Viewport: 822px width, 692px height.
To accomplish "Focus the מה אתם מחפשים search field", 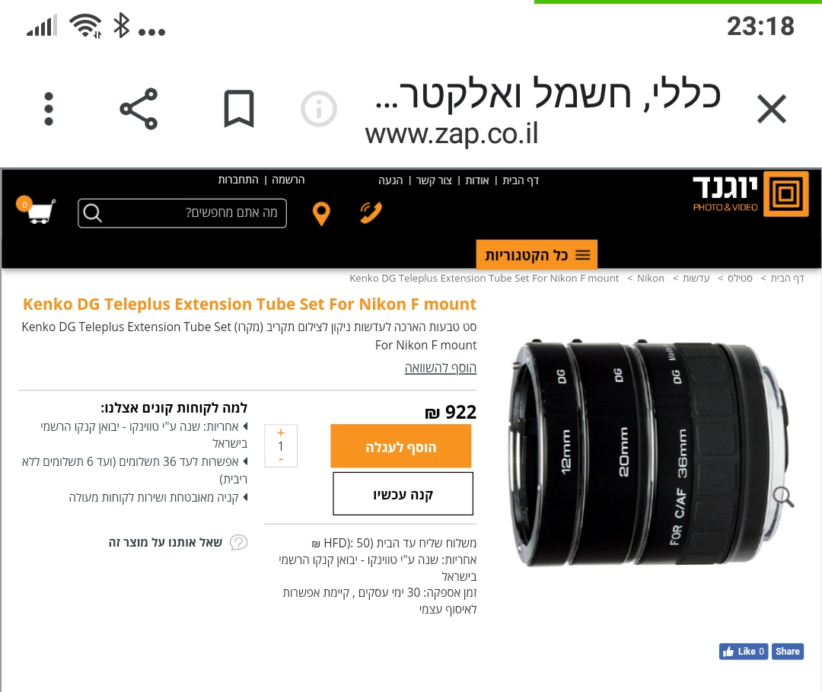I will pos(183,213).
